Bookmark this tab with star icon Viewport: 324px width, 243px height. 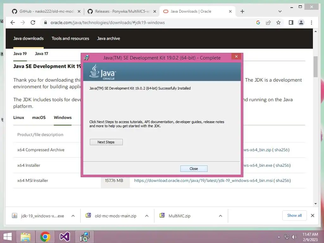coord(278,22)
